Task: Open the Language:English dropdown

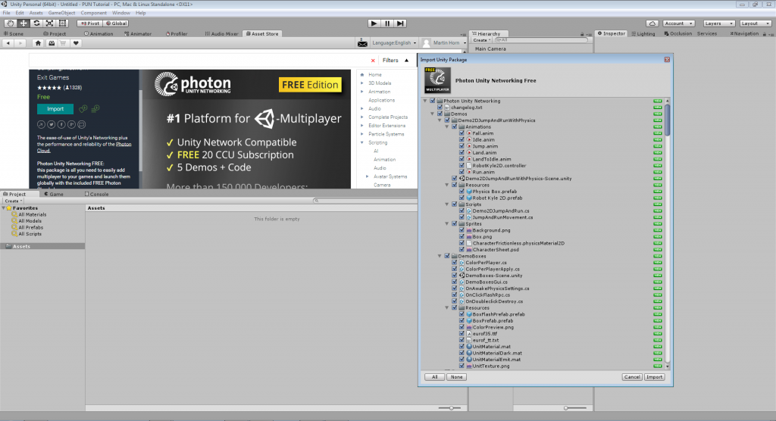Action: pos(394,43)
